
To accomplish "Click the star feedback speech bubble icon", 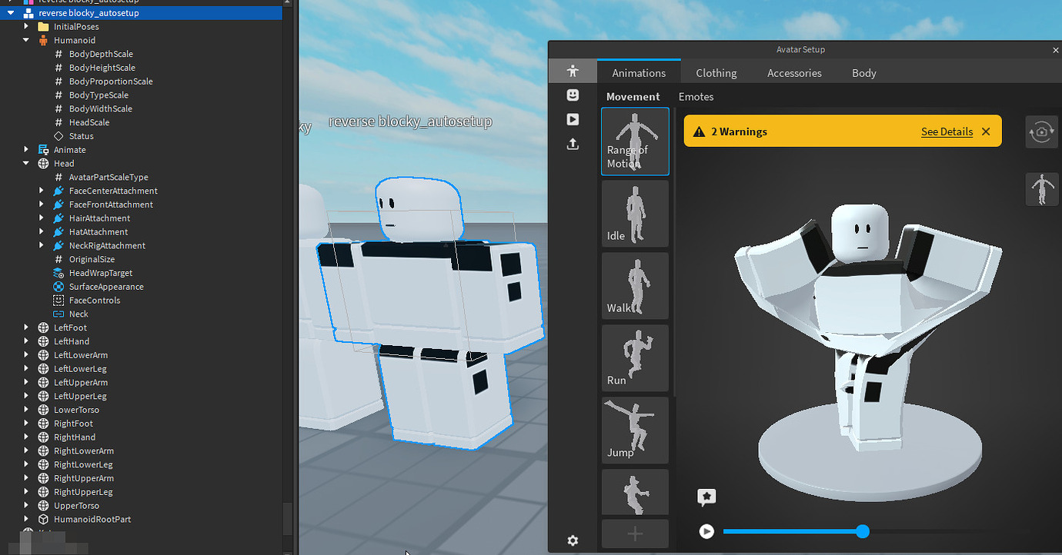I will 706,497.
